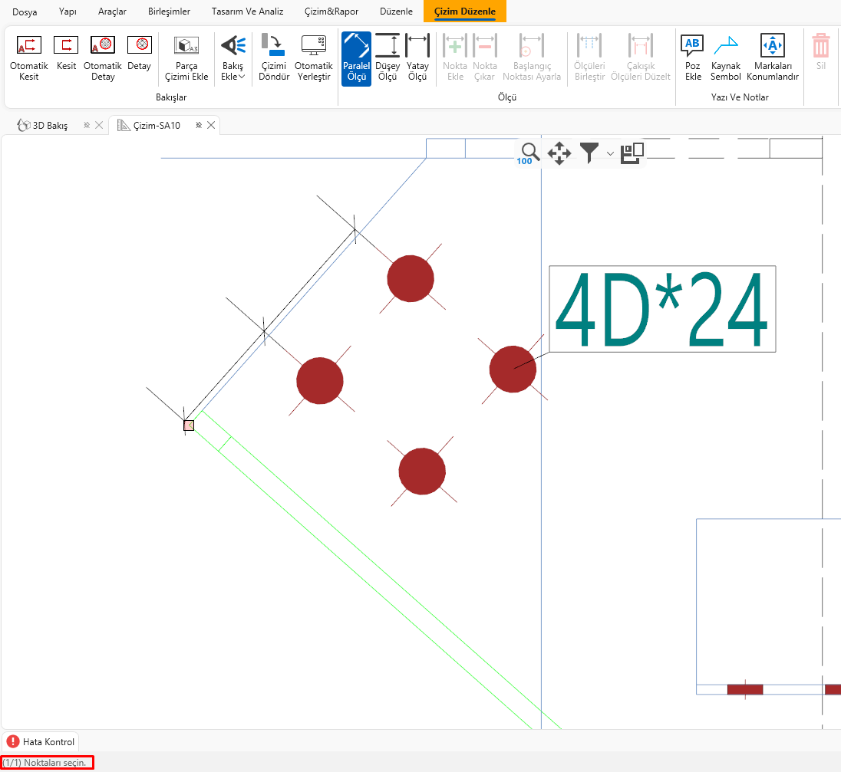Open the Dosya menu

coord(25,11)
